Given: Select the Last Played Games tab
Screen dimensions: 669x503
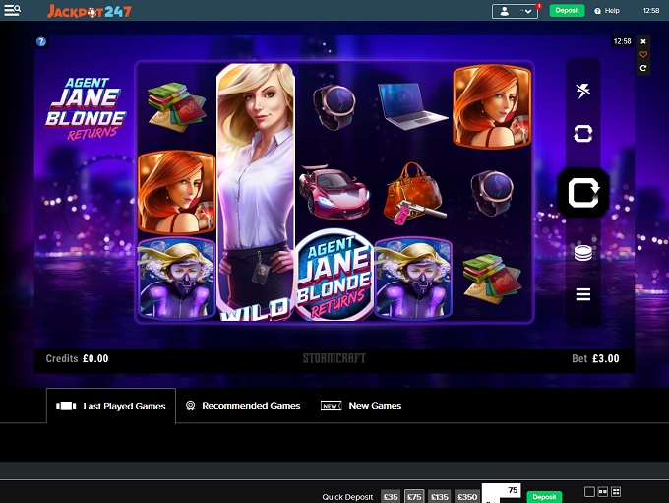Looking at the screenshot, I should pos(110,406).
